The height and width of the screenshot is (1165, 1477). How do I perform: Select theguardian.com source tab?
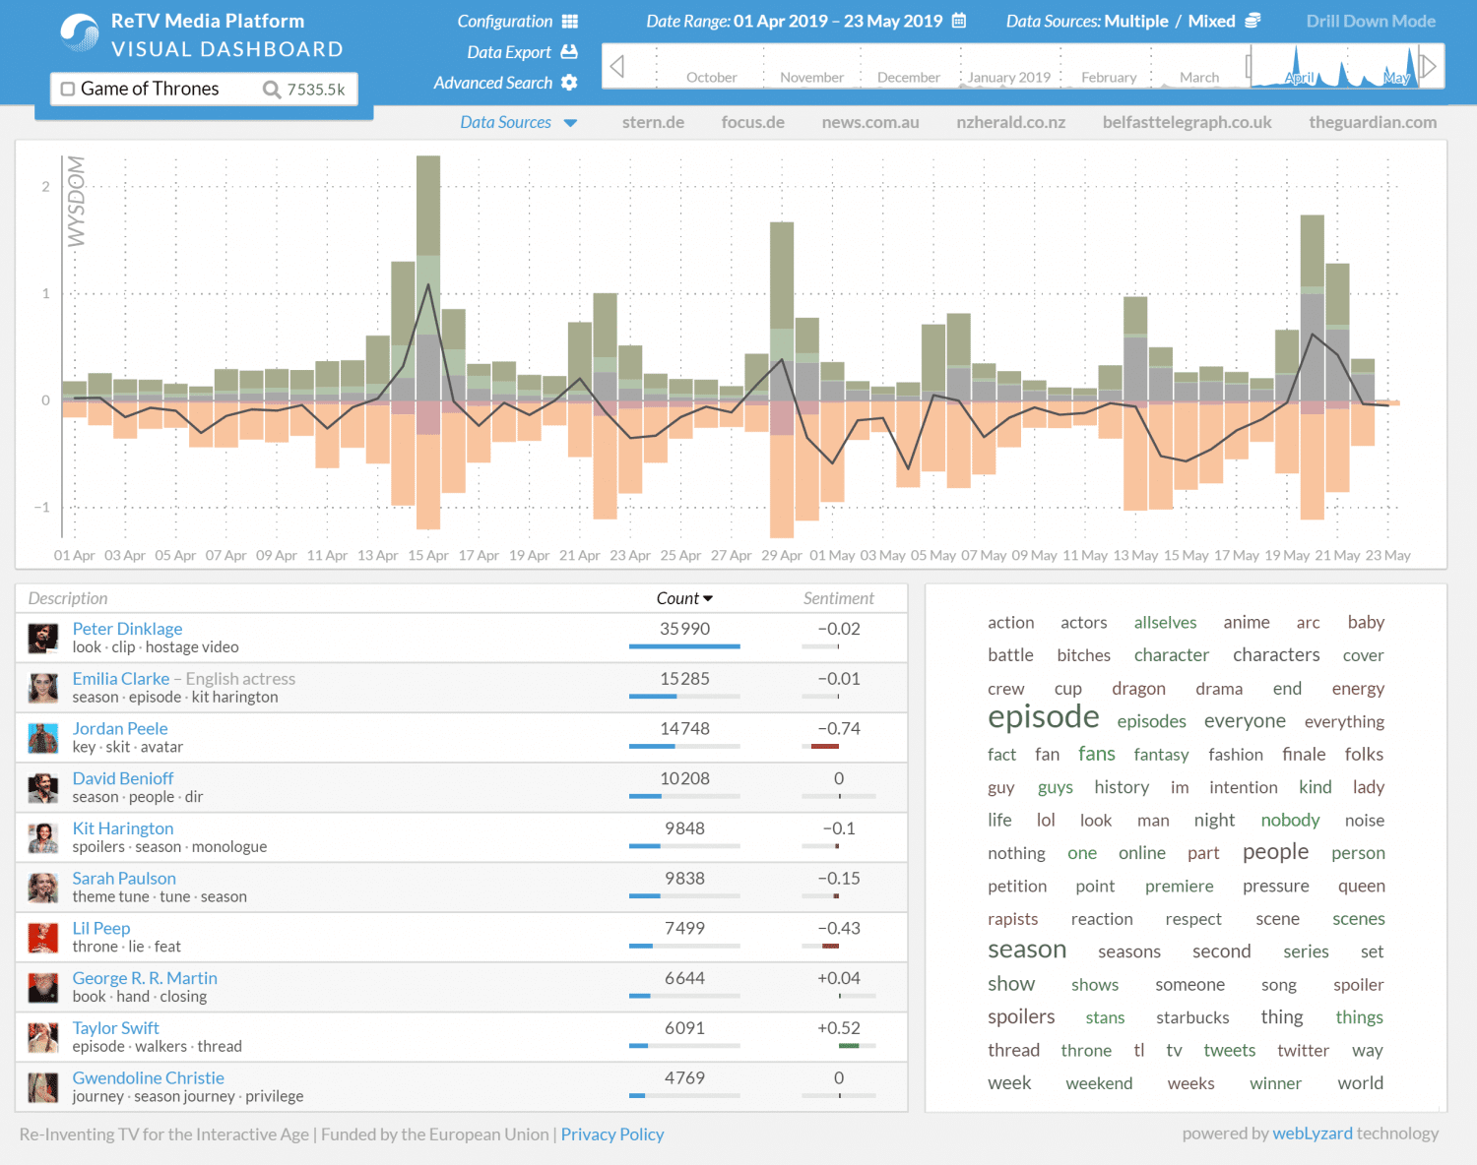pos(1373,122)
